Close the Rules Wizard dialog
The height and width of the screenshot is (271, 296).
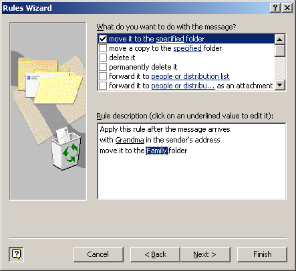(x=287, y=8)
